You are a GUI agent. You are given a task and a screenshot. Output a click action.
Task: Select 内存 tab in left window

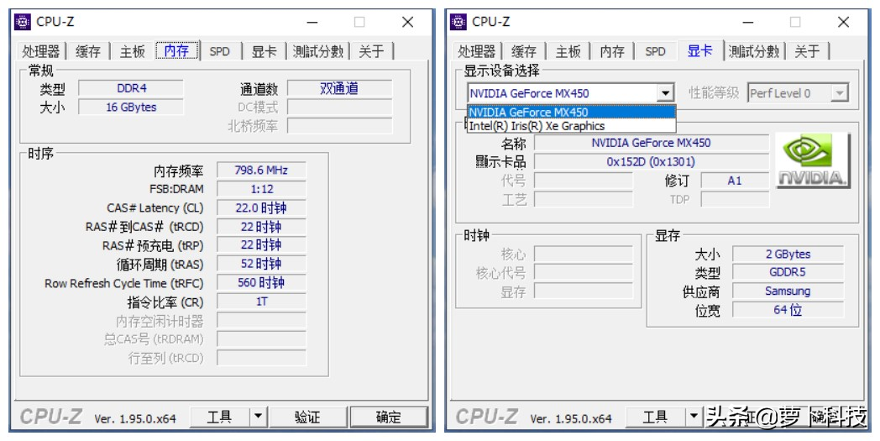[177, 50]
